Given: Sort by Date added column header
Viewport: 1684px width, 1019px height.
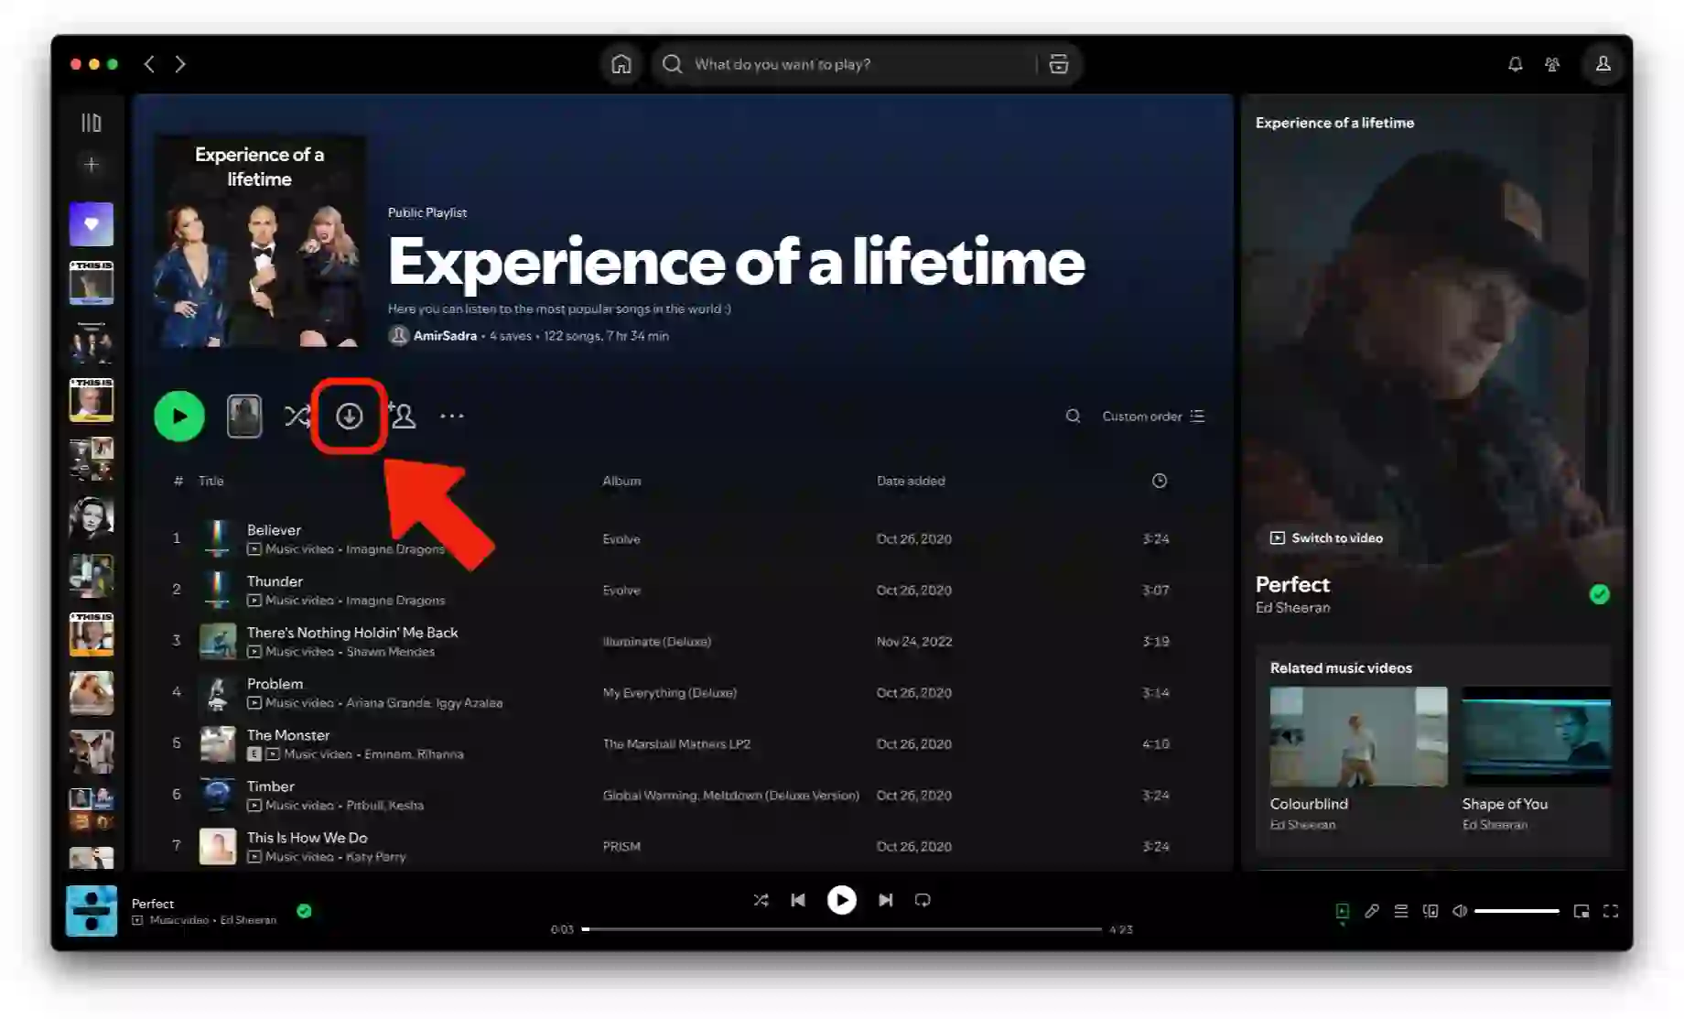Looking at the screenshot, I should (x=911, y=481).
